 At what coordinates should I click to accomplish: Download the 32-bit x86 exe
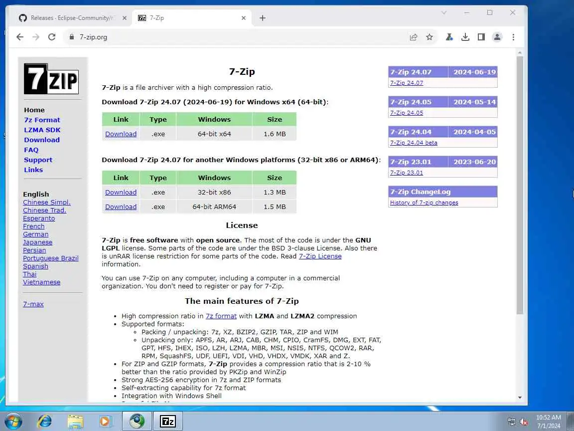click(121, 192)
